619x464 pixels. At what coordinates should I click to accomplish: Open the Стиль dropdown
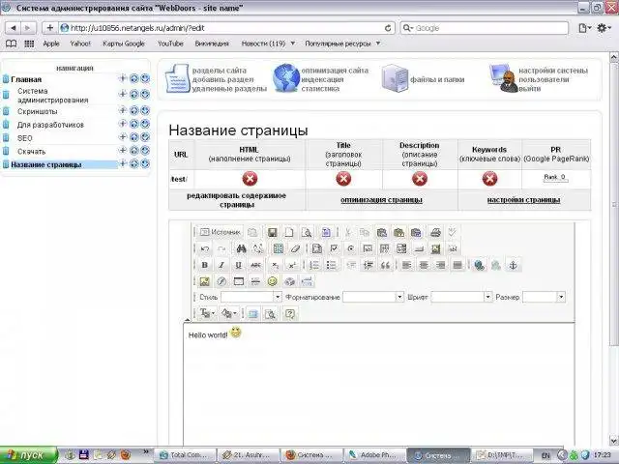[x=251, y=297]
